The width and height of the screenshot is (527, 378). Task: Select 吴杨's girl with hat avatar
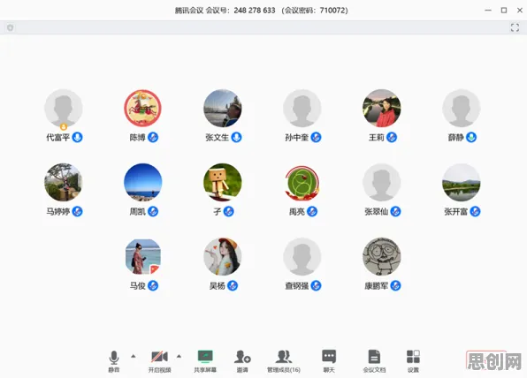click(223, 256)
